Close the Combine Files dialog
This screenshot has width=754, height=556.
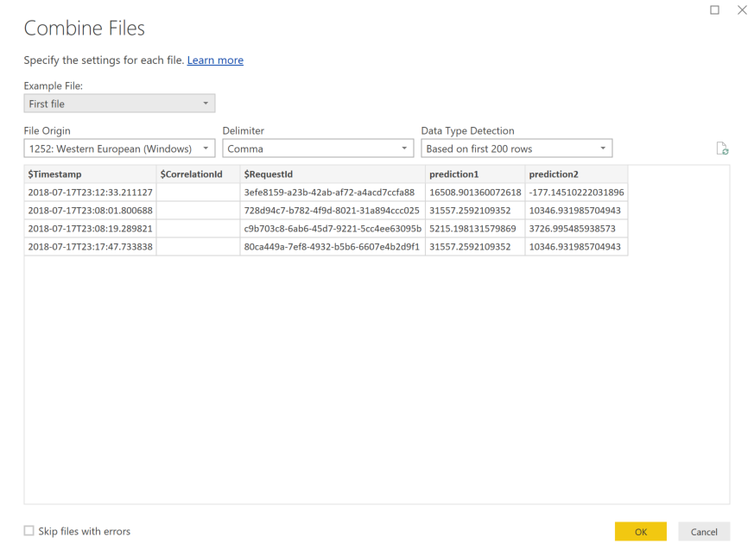pos(741,9)
